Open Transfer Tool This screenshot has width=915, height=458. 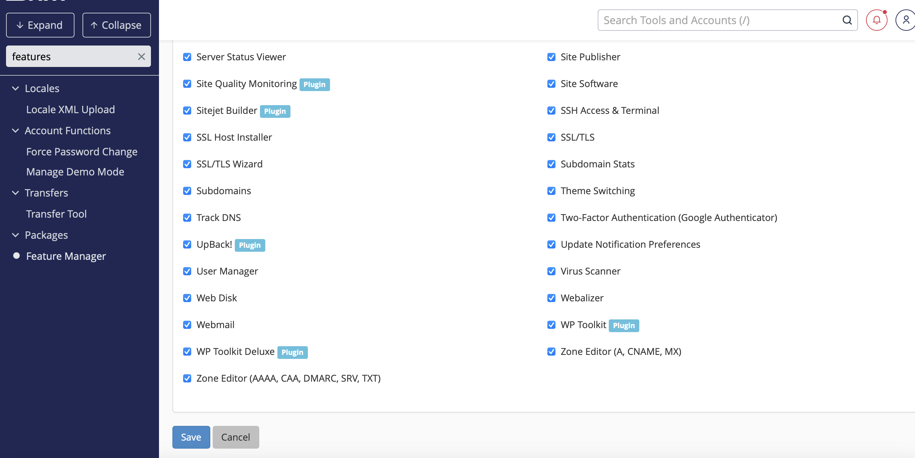tap(56, 214)
